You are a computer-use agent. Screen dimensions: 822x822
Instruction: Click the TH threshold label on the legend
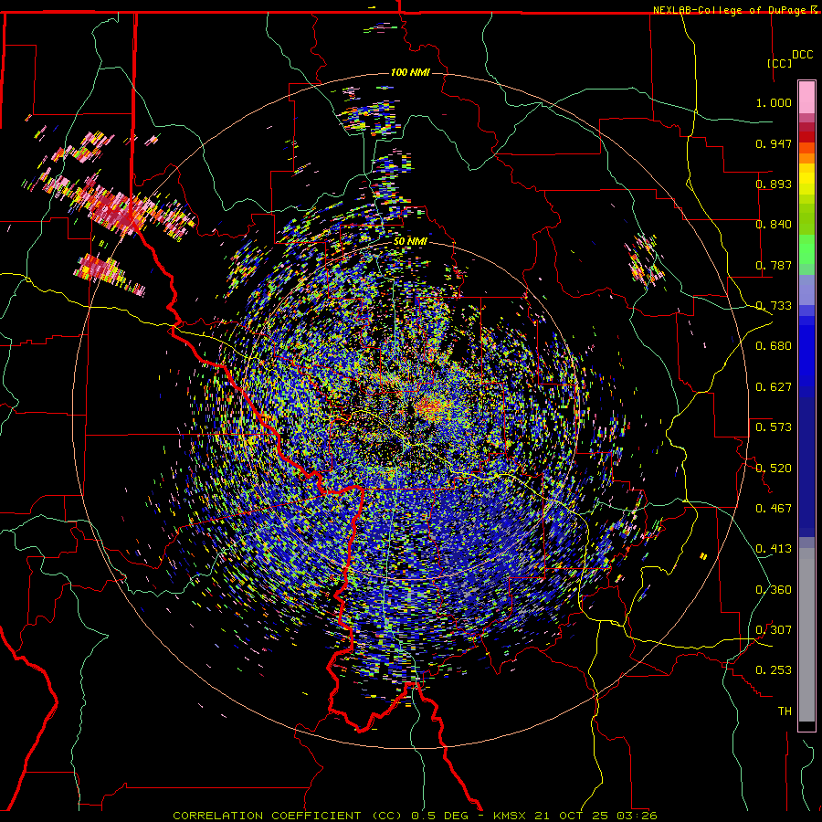tap(785, 711)
